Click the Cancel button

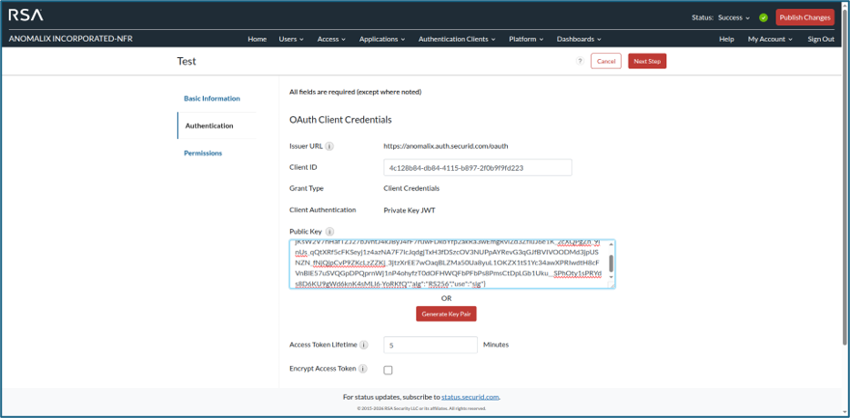(606, 61)
